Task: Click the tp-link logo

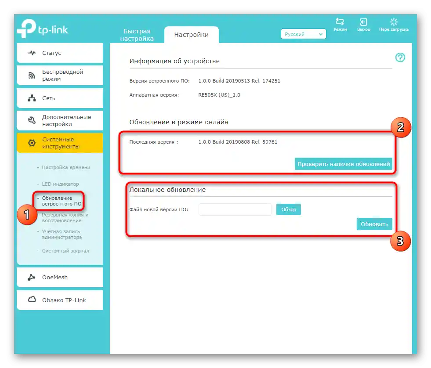Action: point(42,29)
